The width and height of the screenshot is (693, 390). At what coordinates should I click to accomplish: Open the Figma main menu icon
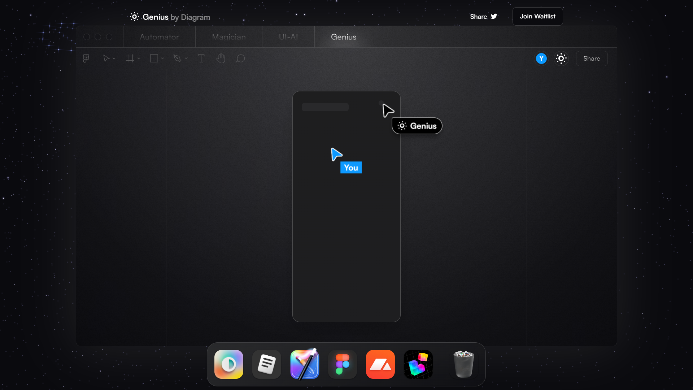(x=86, y=58)
